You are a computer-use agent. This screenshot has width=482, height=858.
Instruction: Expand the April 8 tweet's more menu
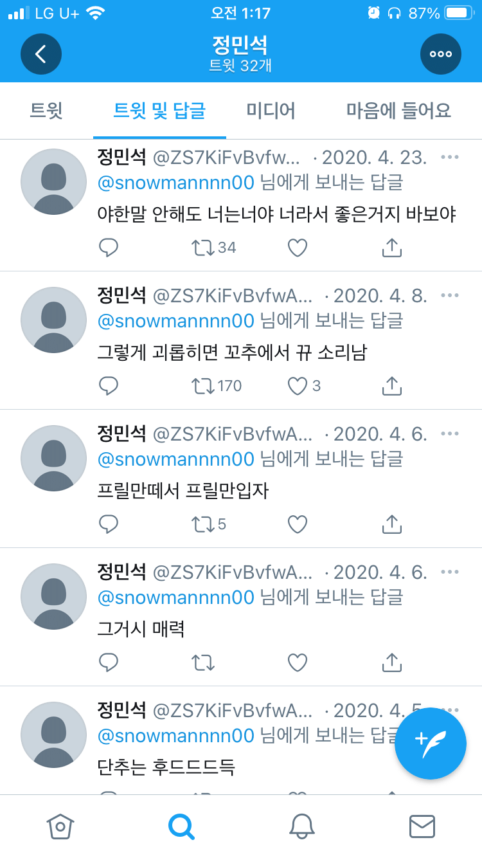click(450, 295)
